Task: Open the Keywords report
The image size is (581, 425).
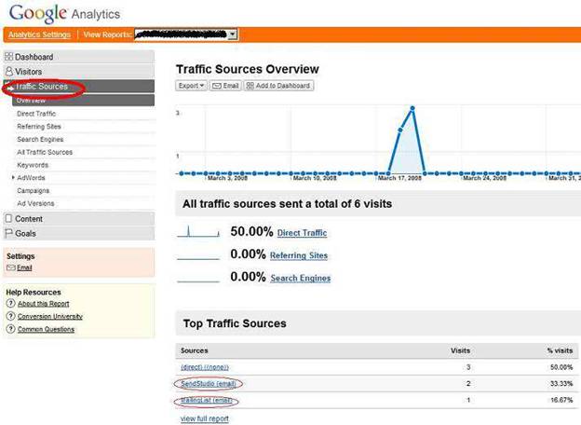Action: (x=33, y=165)
